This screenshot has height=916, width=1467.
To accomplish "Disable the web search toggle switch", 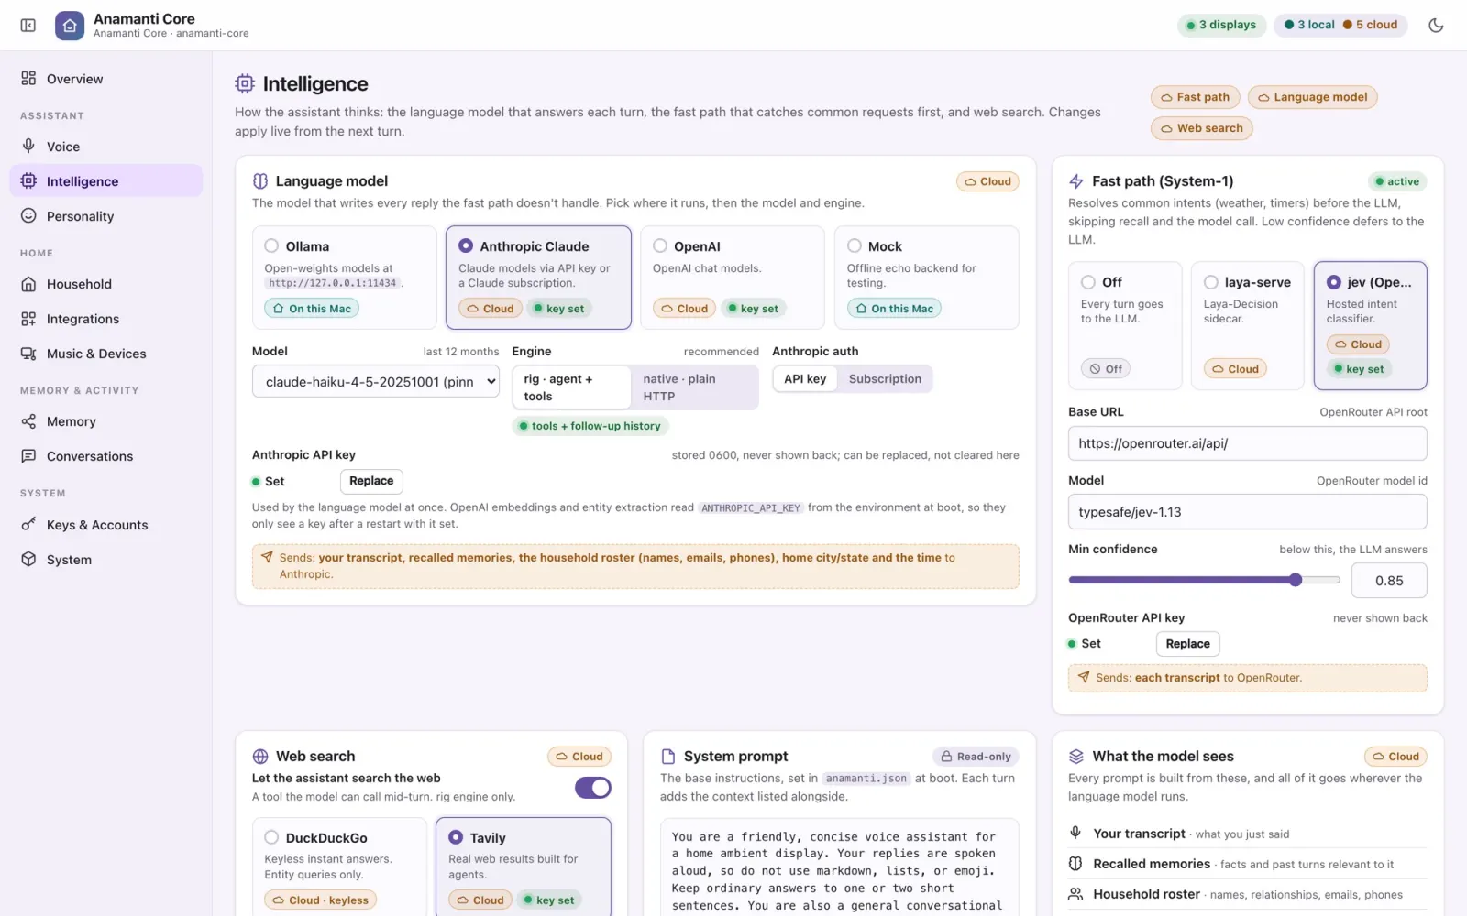I will click(593, 788).
